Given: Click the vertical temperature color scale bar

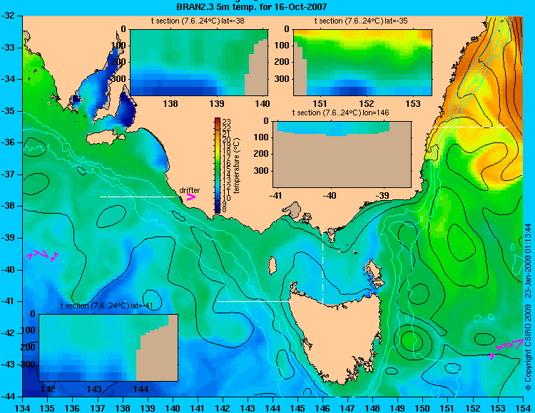Looking at the screenshot, I should coord(218,165).
